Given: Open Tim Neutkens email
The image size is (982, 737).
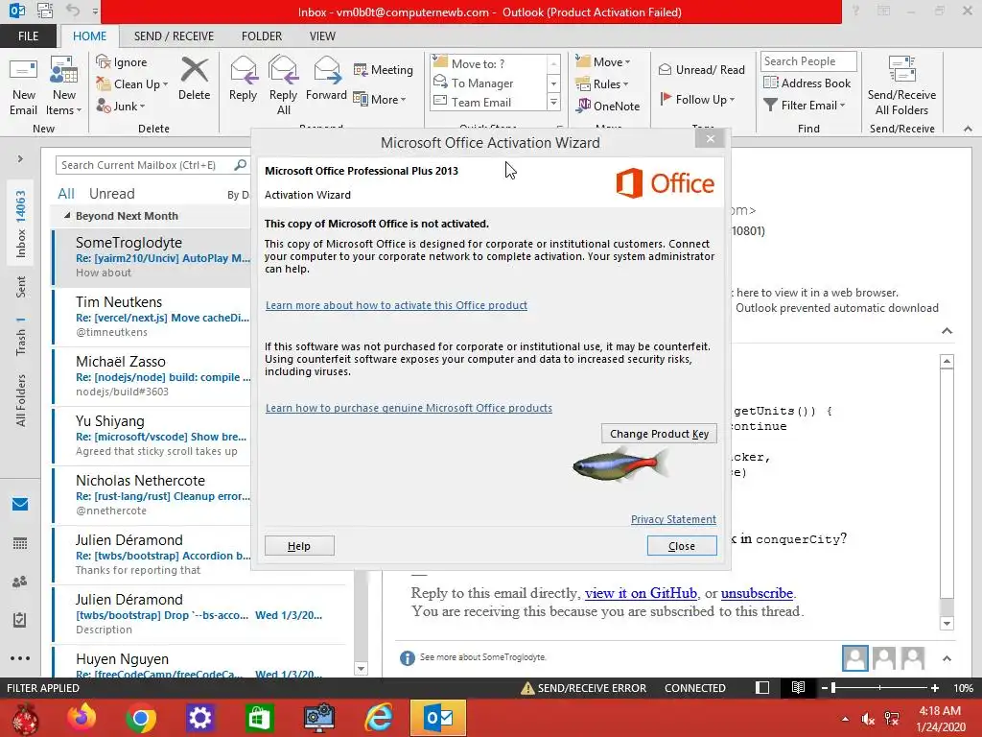Looking at the screenshot, I should (x=152, y=317).
